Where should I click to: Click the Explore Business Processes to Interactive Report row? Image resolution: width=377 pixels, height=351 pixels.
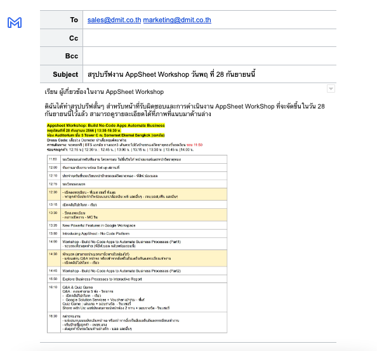pyautogui.click(x=137, y=279)
